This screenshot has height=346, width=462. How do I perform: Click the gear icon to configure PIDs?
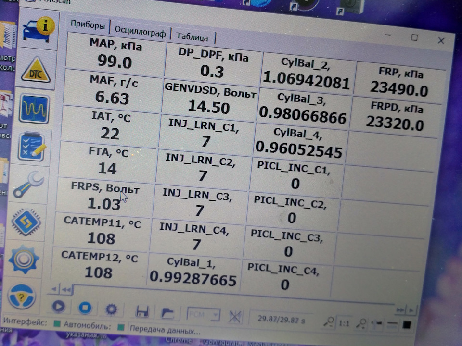coord(111,308)
